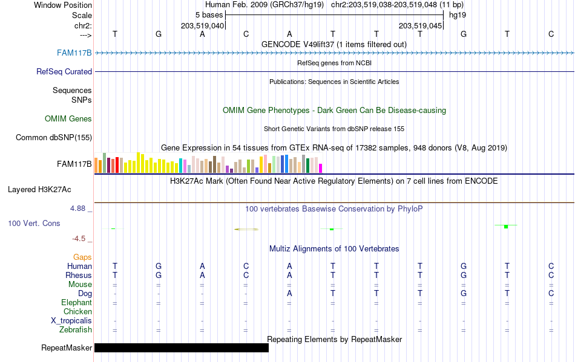Click the yellow negative PhyloP conservation bar
575x362 pixels.
tap(246, 230)
